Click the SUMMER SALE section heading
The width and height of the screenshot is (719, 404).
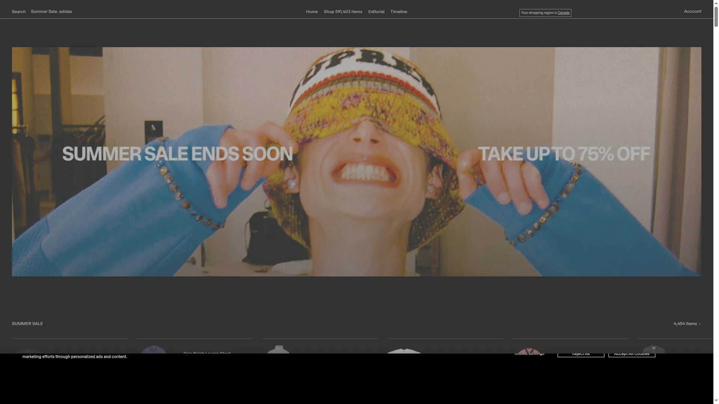[27, 324]
